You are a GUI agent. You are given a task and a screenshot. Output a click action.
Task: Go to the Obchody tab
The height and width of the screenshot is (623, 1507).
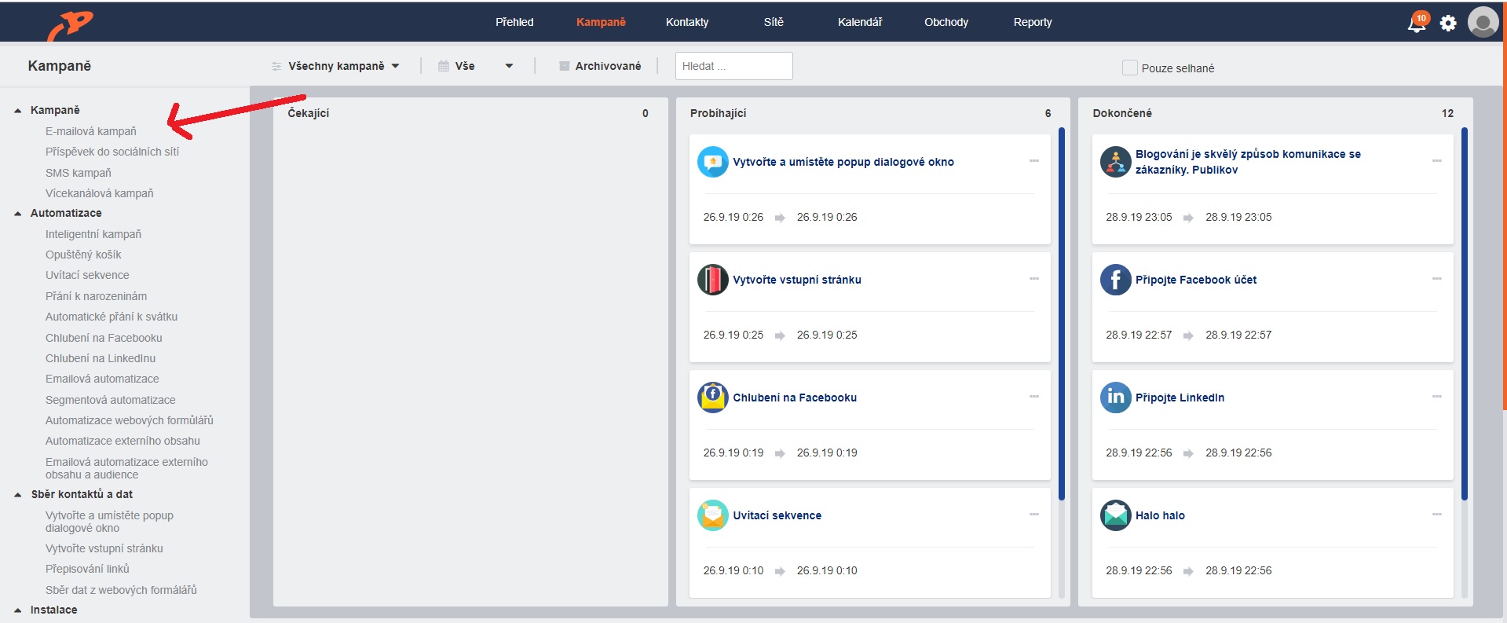point(946,22)
